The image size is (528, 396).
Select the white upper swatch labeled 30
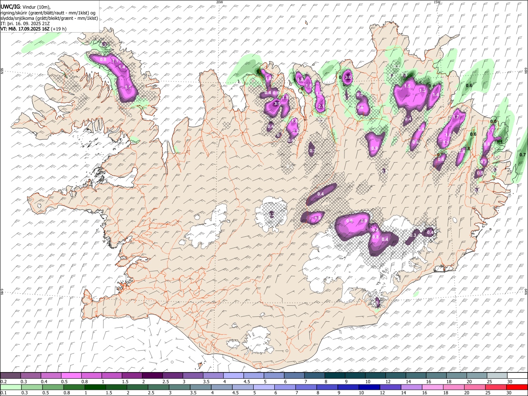pyautogui.click(x=517, y=376)
